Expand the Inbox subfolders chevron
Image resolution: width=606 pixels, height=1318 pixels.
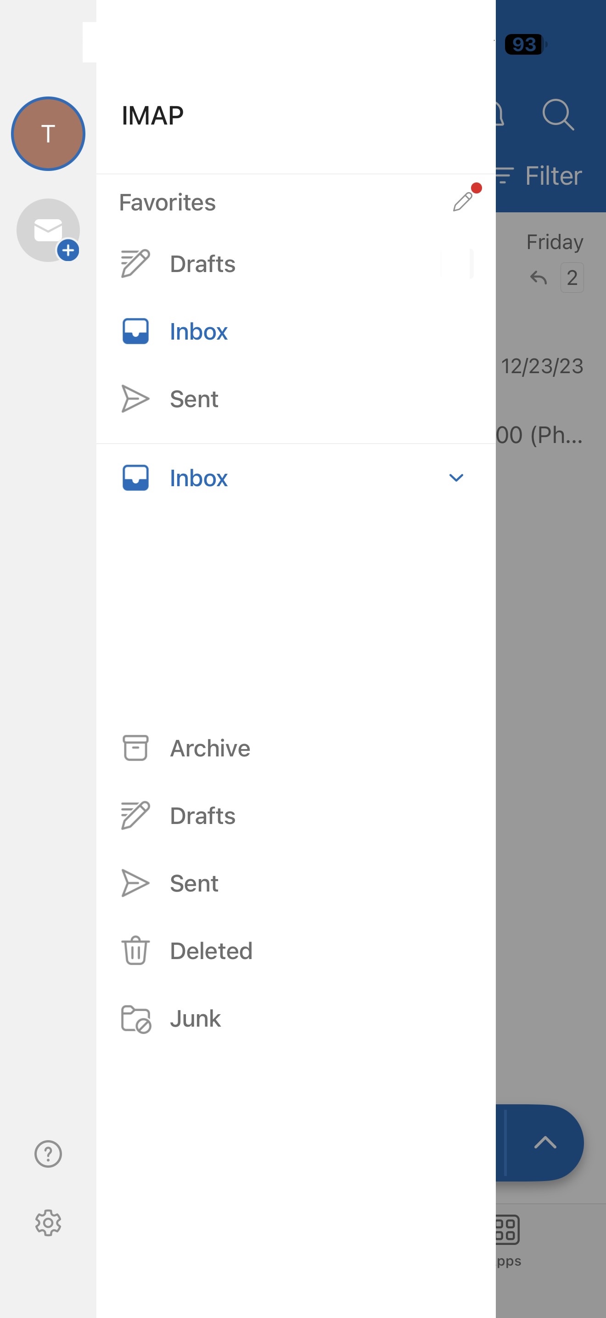(456, 478)
